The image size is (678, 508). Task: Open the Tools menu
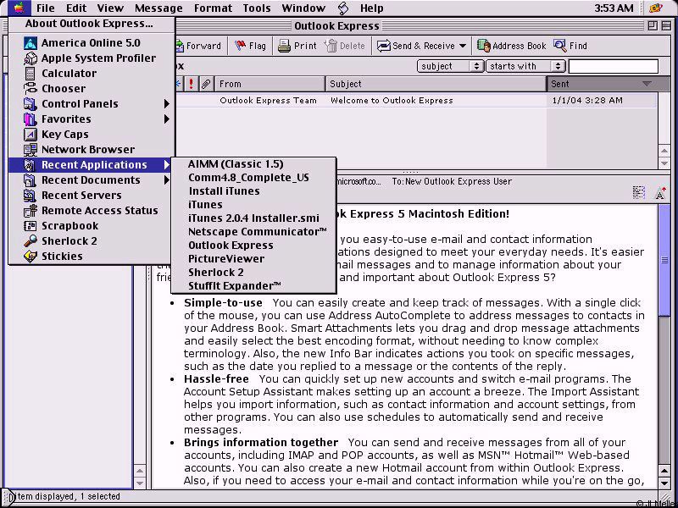pos(257,8)
